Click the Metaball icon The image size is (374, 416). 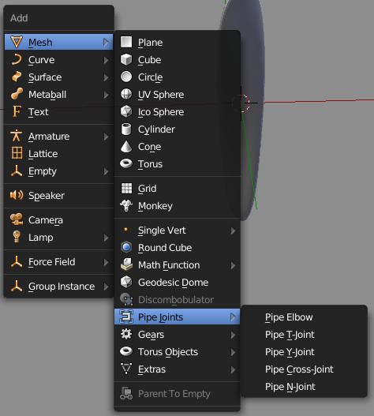(x=17, y=94)
